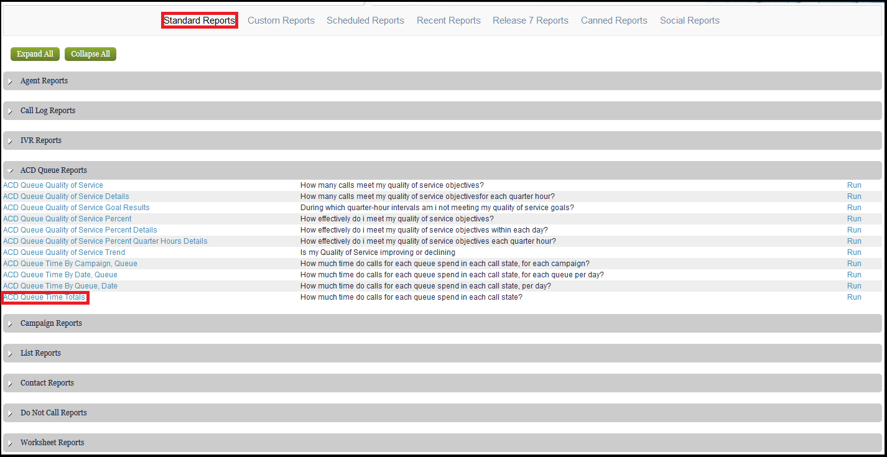This screenshot has width=887, height=457.
Task: Open ACD Queue Quality of Service Percent Details
Action: pos(80,230)
